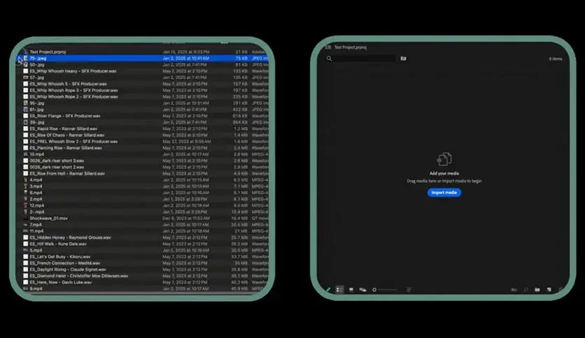Switch project panel to icon view
Image resolution: width=585 pixels, height=338 pixels.
[x=351, y=290]
